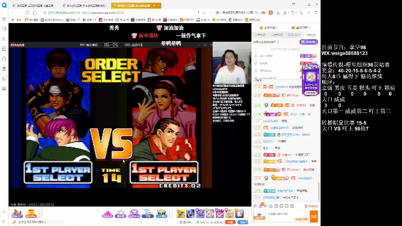
Task: Open the 书签 bookmarks star folder
Action: click(x=16, y=20)
